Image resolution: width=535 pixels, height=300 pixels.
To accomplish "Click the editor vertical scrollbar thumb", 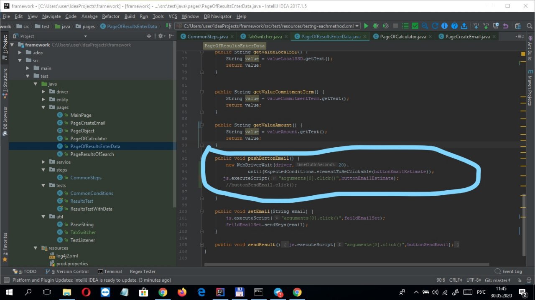I will click(525, 224).
